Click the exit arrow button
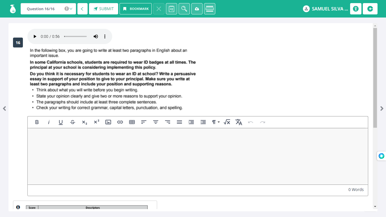This screenshot has width=386, height=217. point(370,9)
